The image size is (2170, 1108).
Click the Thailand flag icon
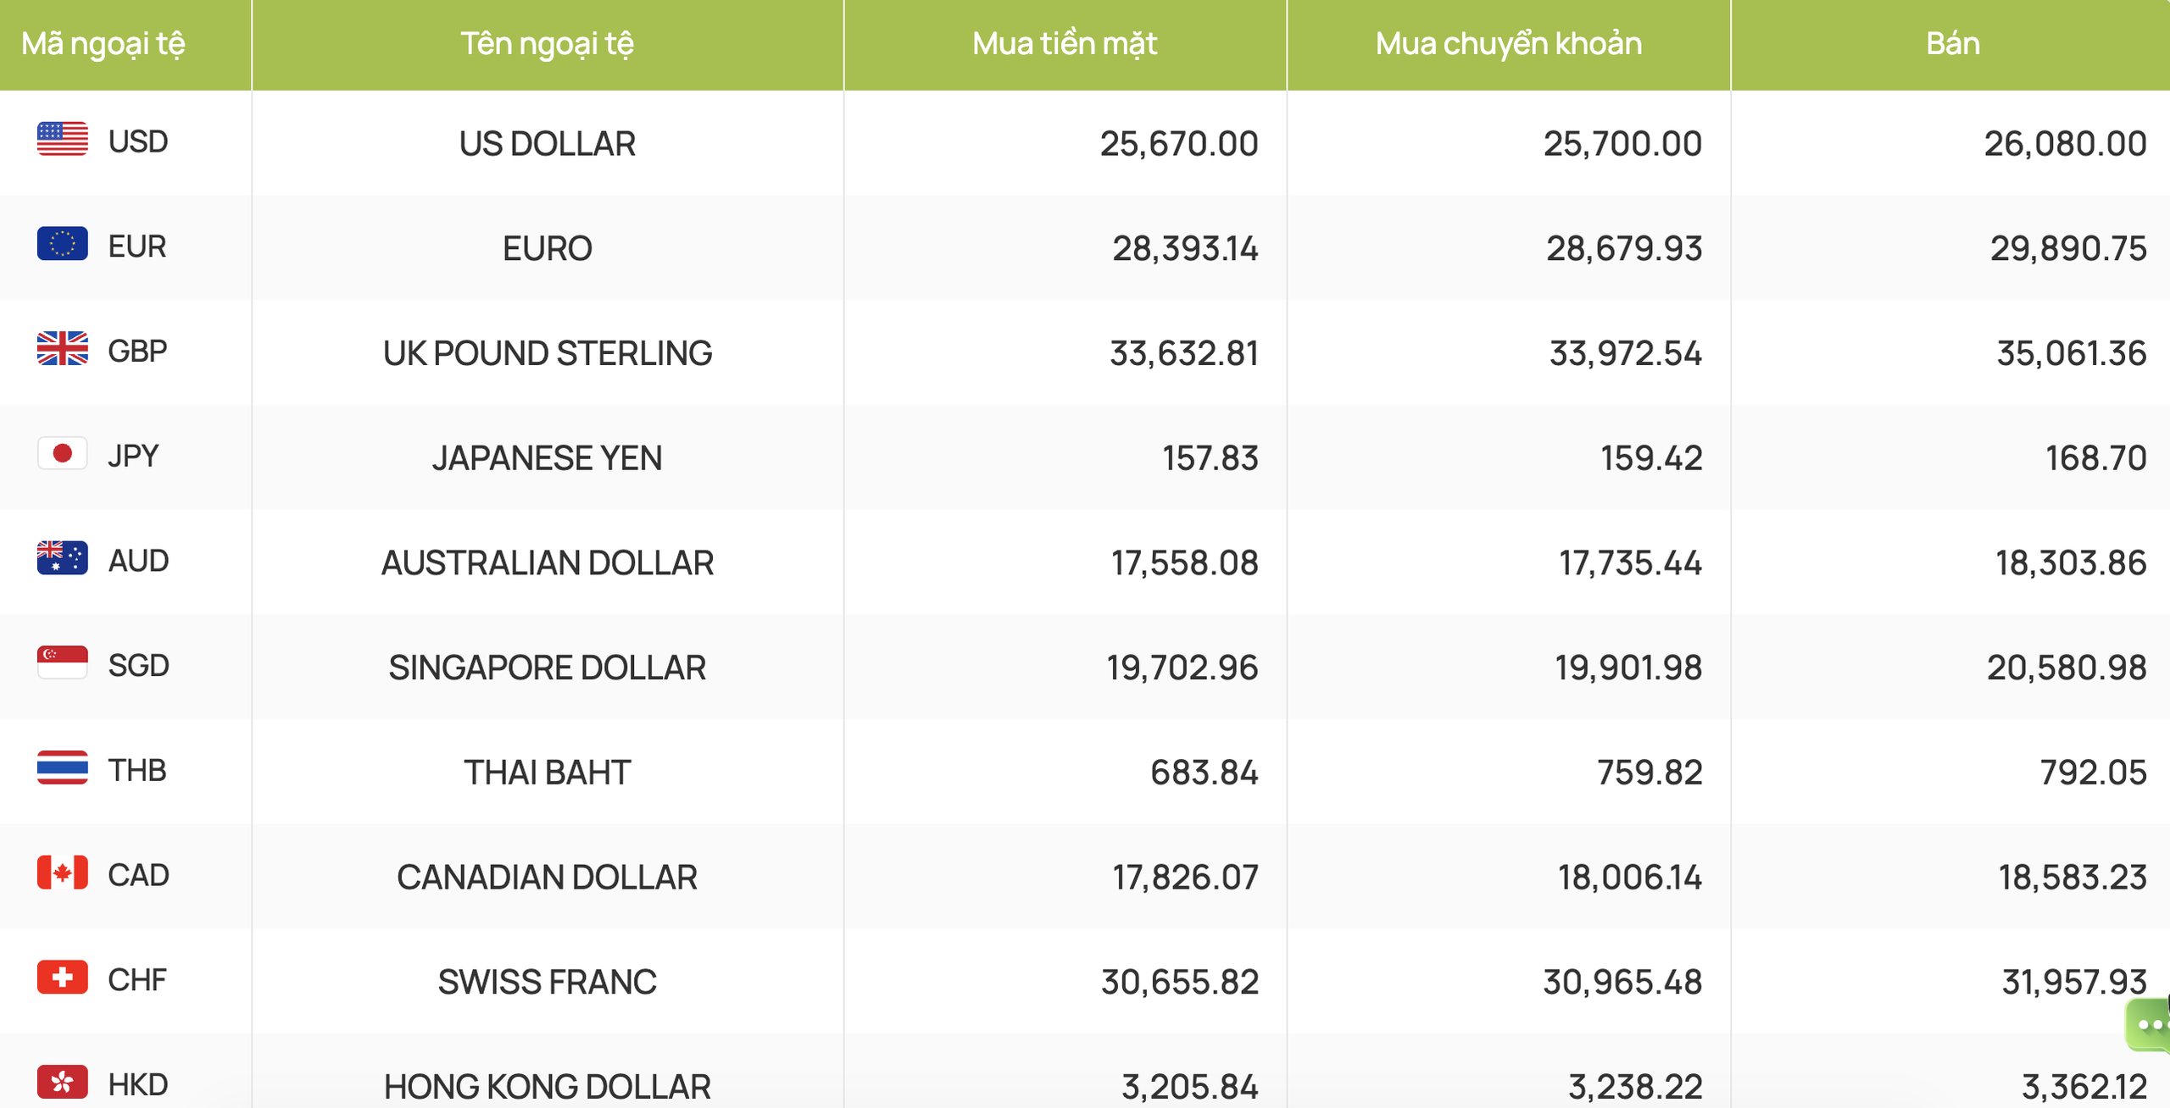(x=62, y=767)
